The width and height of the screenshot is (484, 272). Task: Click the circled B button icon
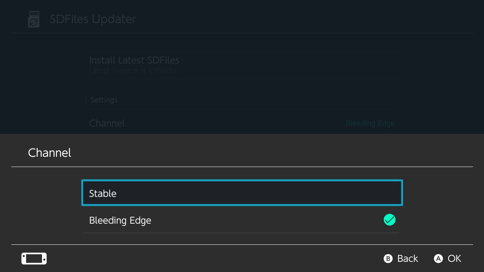[388, 258]
